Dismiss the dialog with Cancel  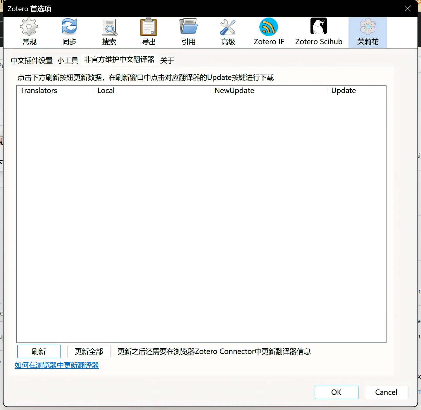(x=387, y=392)
